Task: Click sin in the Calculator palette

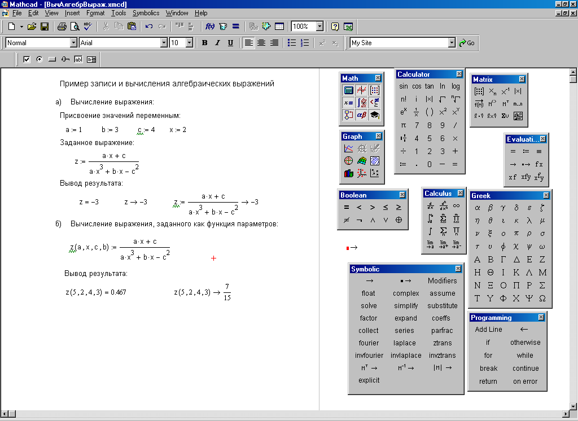Action: 403,86
